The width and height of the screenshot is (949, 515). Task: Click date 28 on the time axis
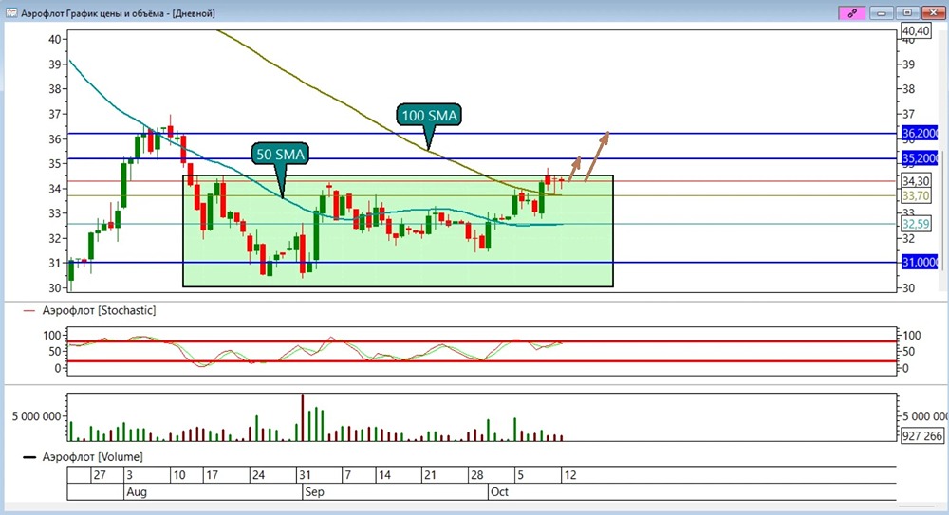477,475
